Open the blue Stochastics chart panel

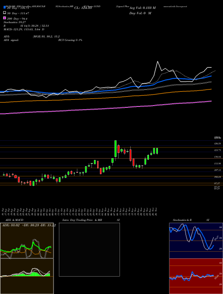click(x=196, y=241)
